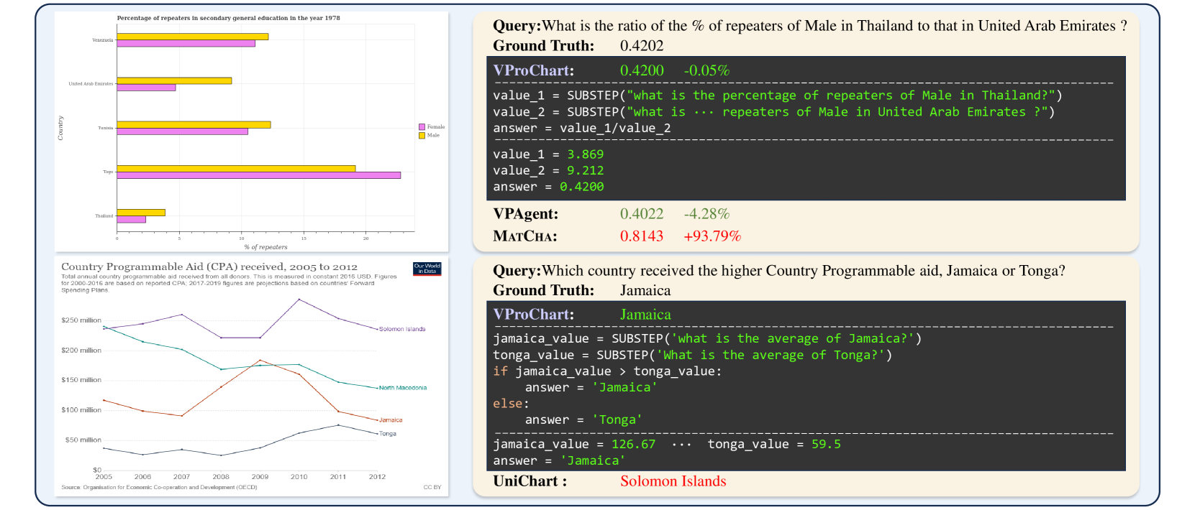Image resolution: width=1195 pixels, height=510 pixels.
Task: Click the 'Source: Organisation for Economic Co-operation' note
Action: coord(159,488)
